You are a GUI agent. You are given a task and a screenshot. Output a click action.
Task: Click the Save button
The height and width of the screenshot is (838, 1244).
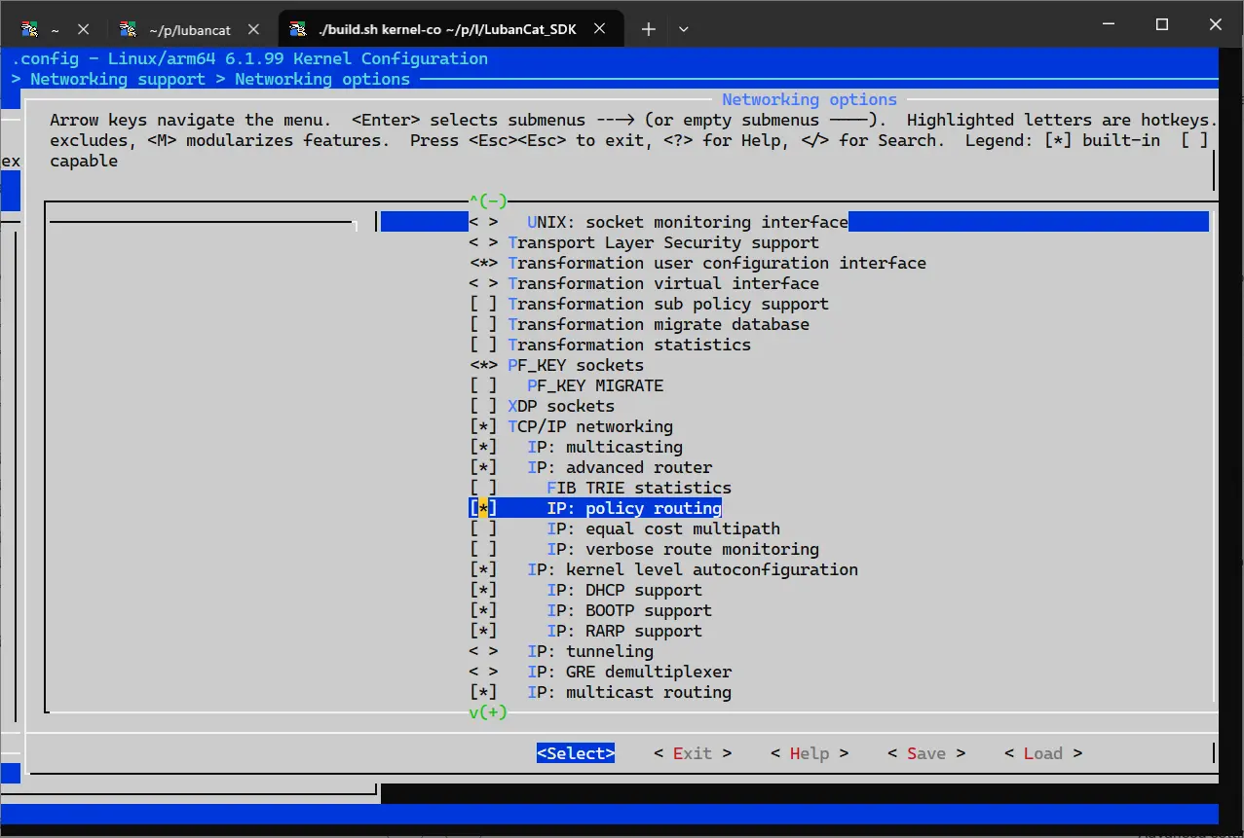925,753
